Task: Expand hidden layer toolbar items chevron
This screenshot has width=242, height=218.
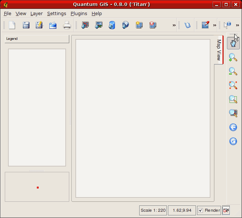Action: [174, 25]
